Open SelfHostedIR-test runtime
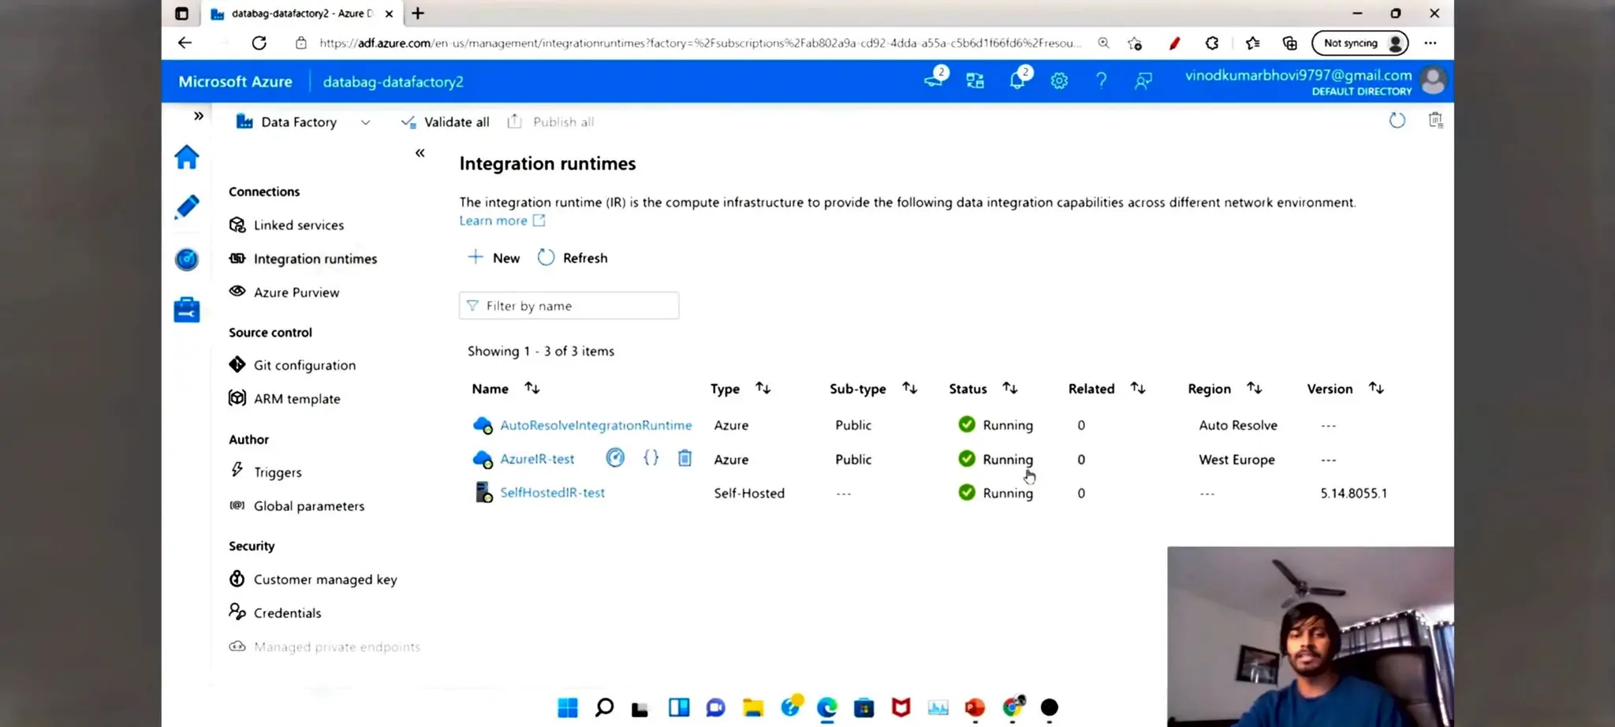Viewport: 1615px width, 727px height. pyautogui.click(x=552, y=493)
